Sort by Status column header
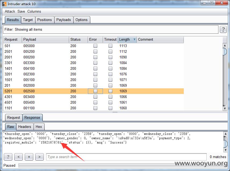The width and height of the screenshot is (230, 171). 78,39
